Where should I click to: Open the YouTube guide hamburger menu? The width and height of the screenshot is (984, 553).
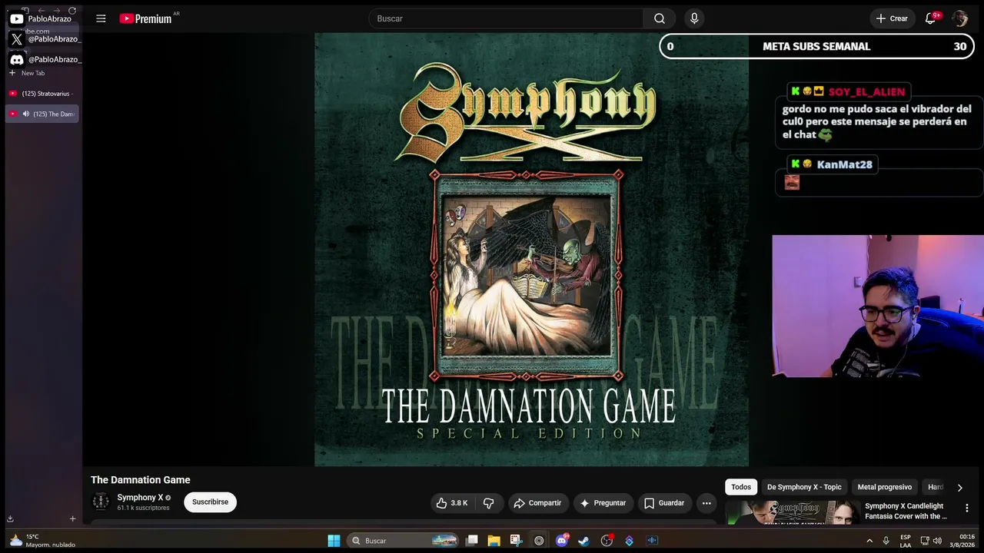click(101, 18)
